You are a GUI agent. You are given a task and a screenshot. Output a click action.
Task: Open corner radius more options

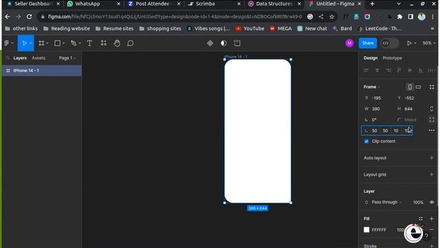coord(432,130)
